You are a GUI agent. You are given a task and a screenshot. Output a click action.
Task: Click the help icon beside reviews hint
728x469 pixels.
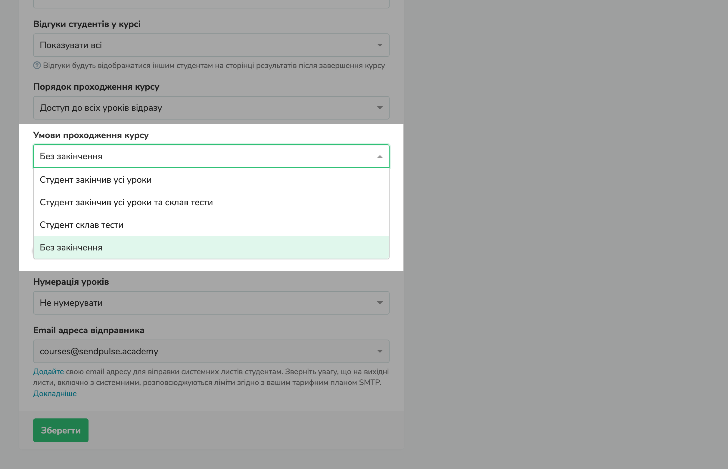coord(37,66)
